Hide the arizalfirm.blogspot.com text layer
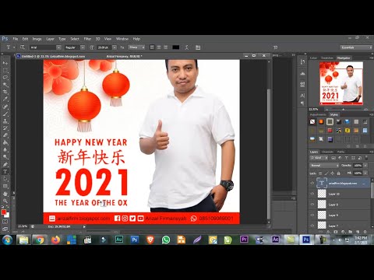Viewport: 374px width, 280px height. pos(312,183)
